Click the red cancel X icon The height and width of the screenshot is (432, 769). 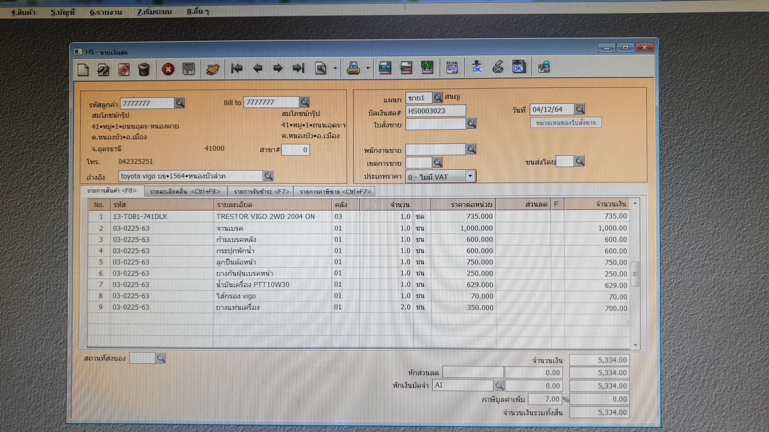[168, 70]
